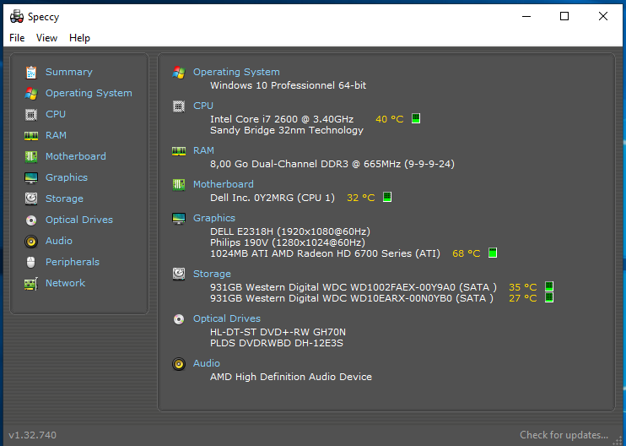This screenshot has height=446, width=626.
Task: Select the Motherboard sidebar icon
Action: (31, 156)
